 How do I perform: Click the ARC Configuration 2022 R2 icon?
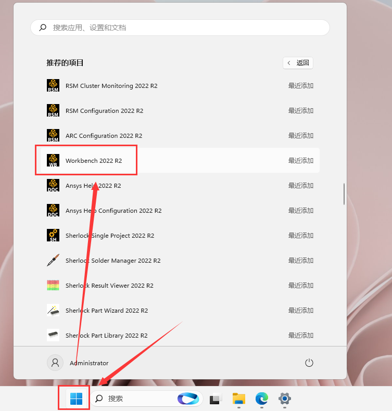click(53, 135)
